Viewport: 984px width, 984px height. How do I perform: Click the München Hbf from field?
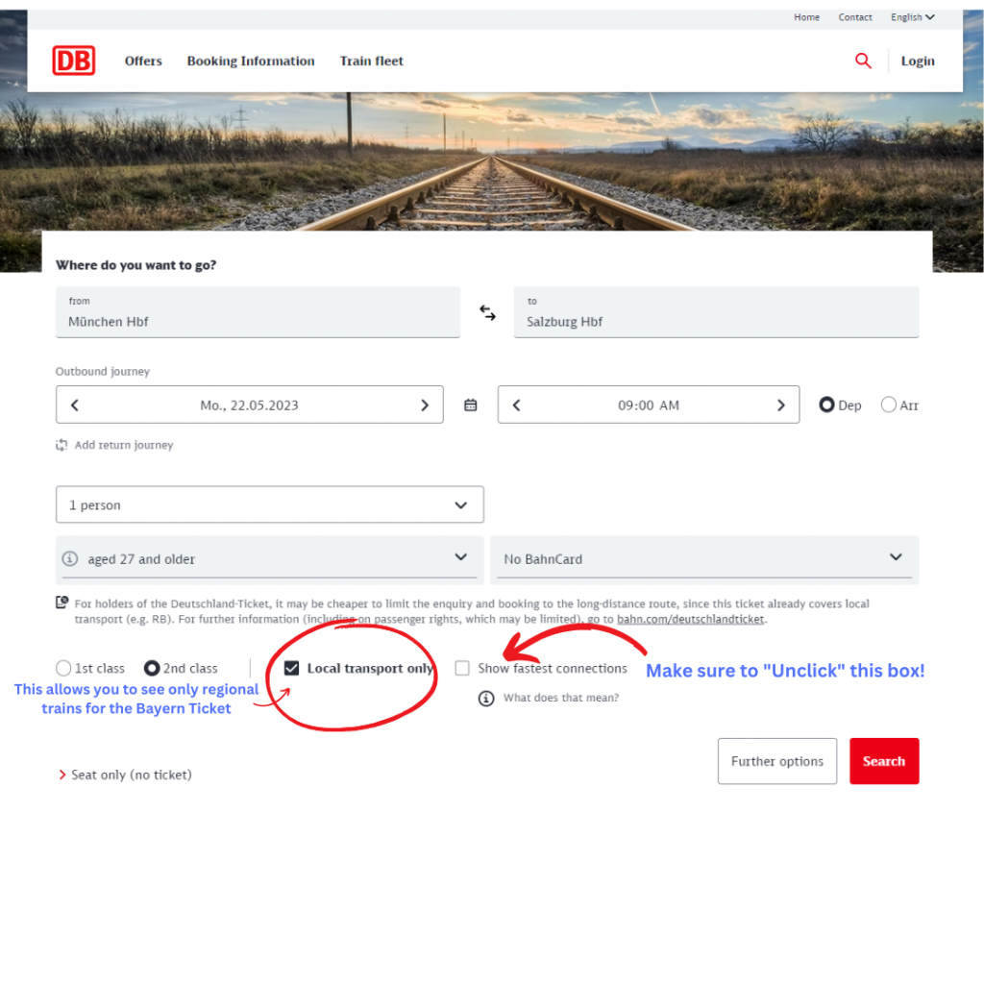click(x=258, y=312)
